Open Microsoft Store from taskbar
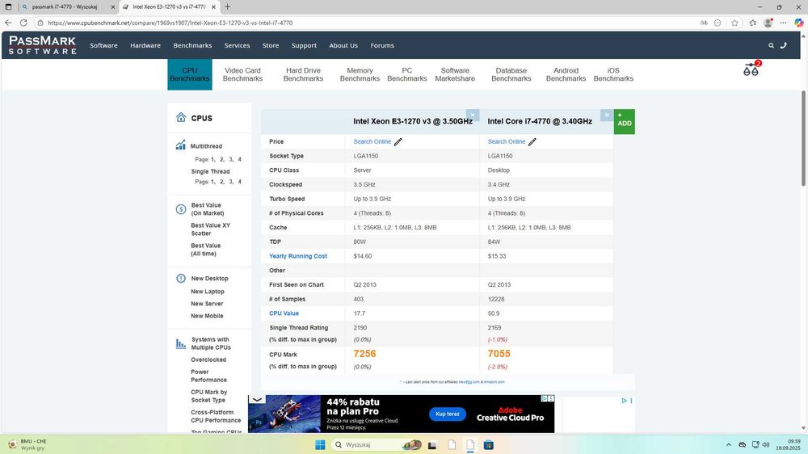Viewport: 808px width, 454px height. 489,445
